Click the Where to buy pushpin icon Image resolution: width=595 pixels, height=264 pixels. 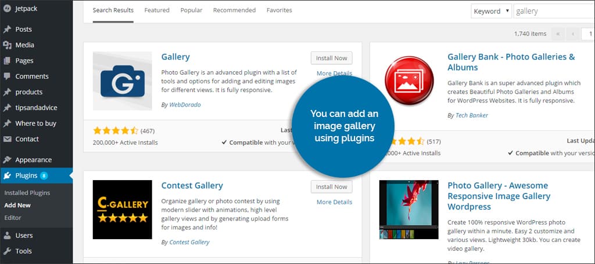coord(7,123)
